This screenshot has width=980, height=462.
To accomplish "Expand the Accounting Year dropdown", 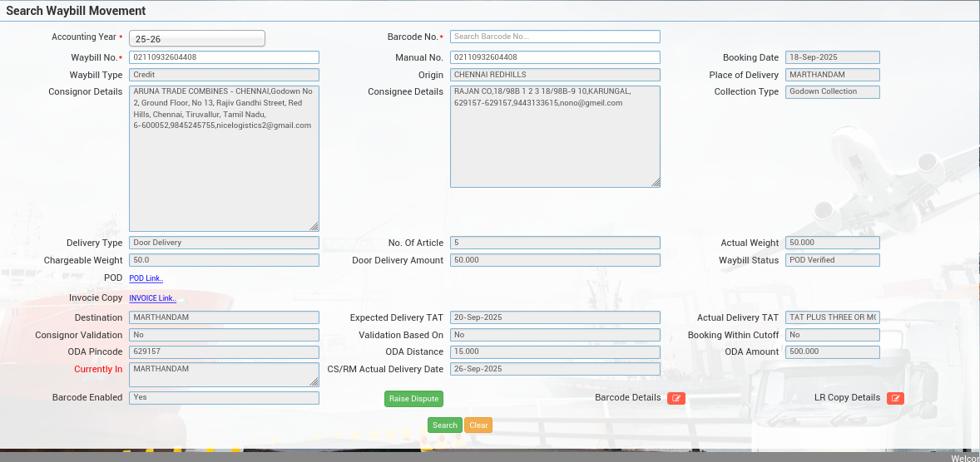I will (x=197, y=38).
